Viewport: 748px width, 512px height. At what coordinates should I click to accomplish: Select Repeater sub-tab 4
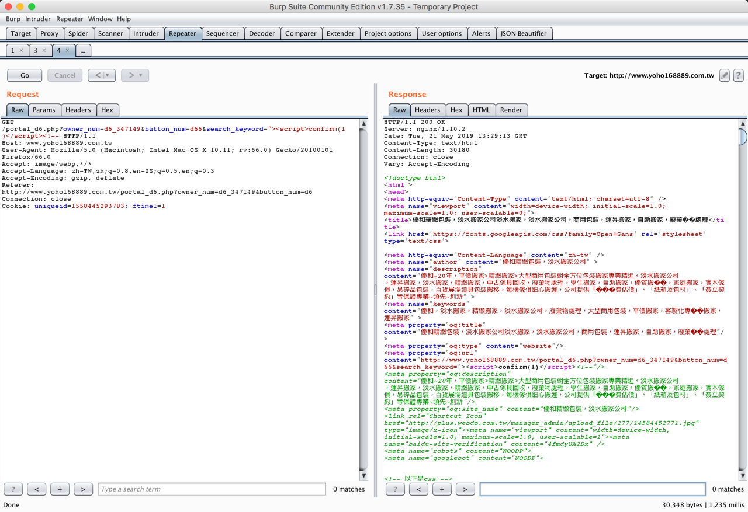[58, 51]
